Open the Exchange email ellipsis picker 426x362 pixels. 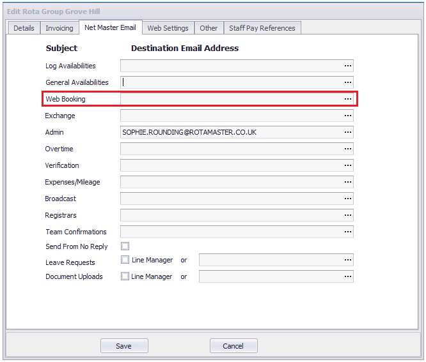coord(348,116)
